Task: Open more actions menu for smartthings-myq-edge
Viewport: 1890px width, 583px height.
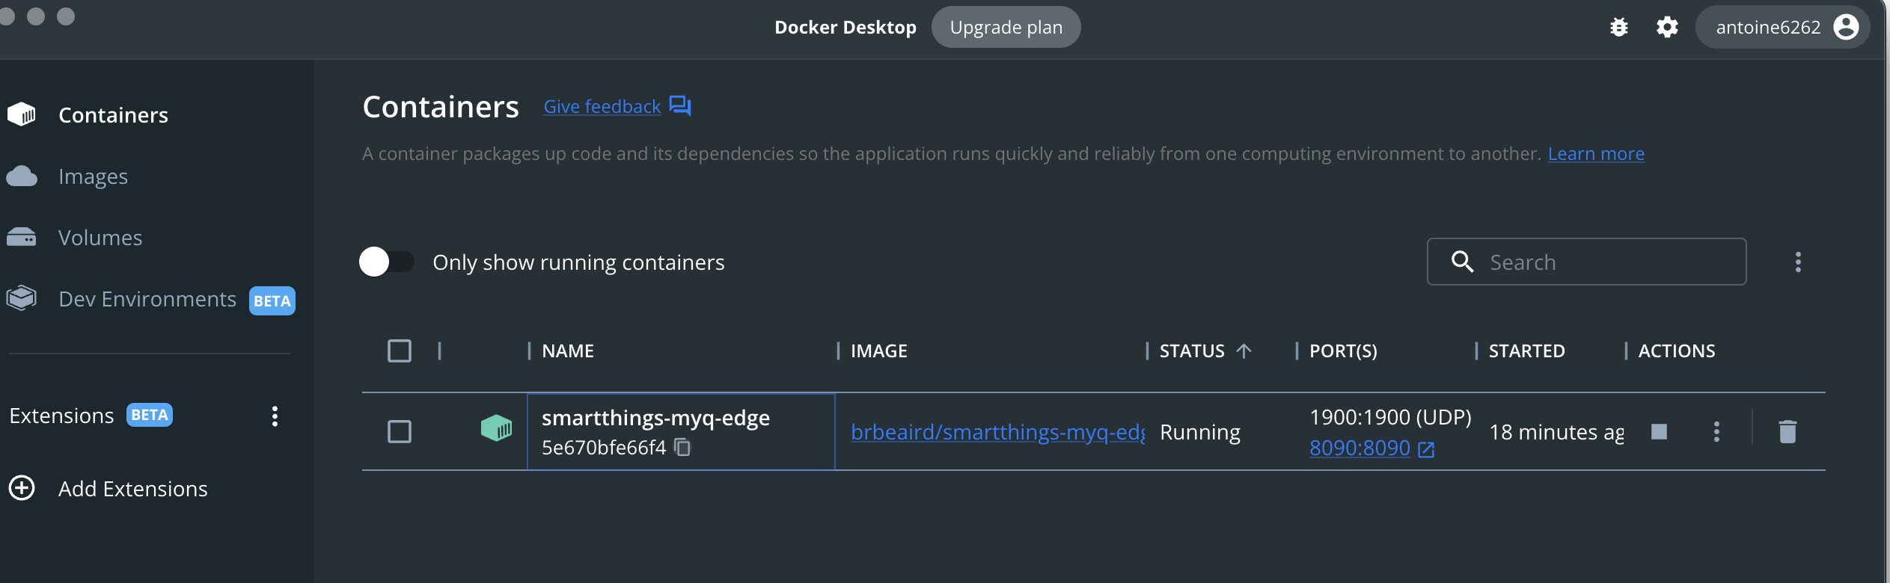Action: pos(1716,431)
